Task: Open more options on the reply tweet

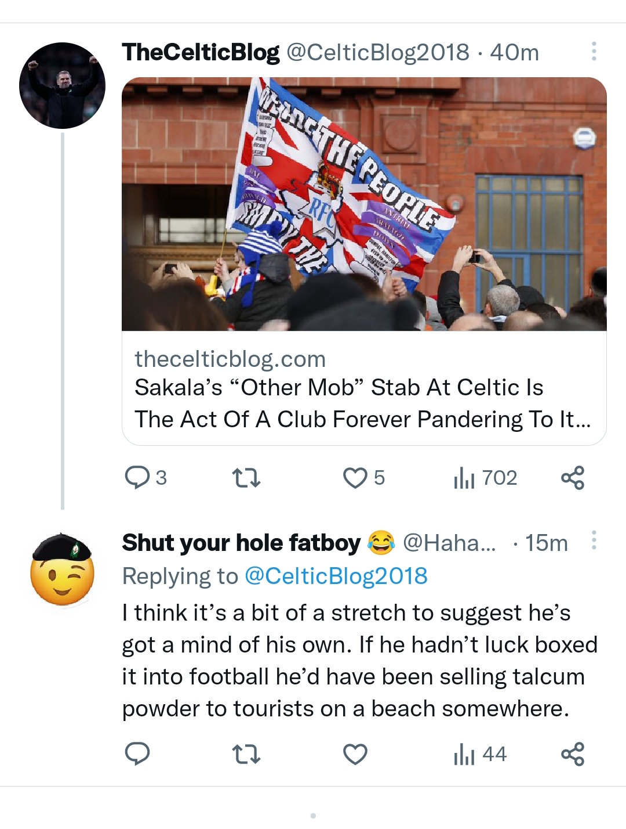Action: 594,540
